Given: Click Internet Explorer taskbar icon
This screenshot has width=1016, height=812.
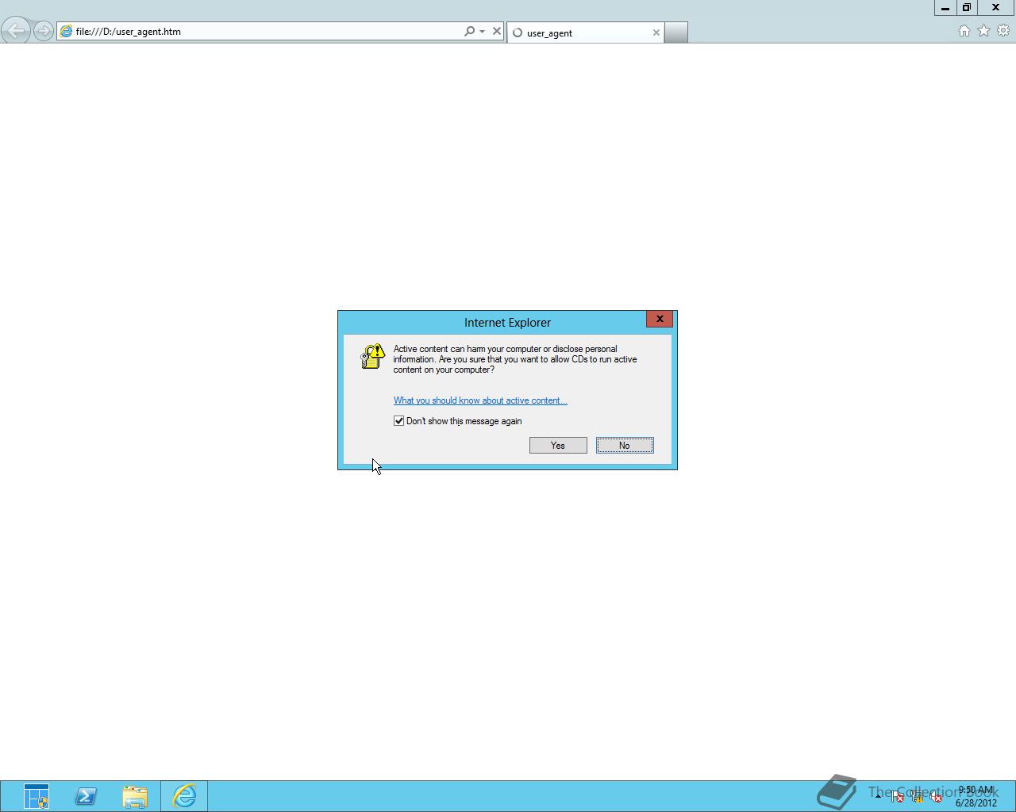Looking at the screenshot, I should point(184,796).
